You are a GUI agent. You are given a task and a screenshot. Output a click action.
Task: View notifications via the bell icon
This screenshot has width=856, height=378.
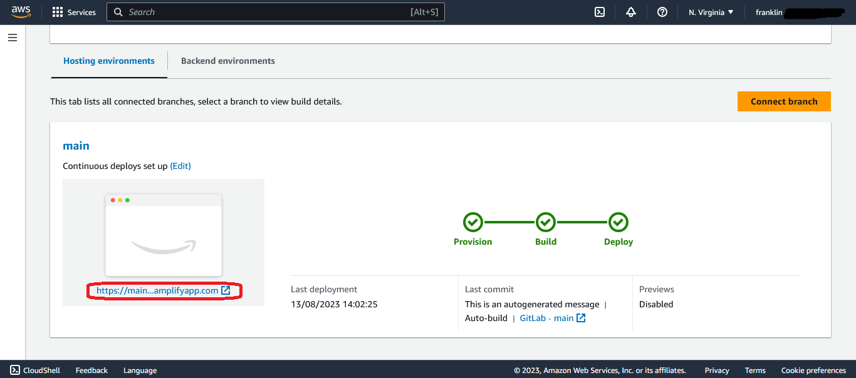pos(631,12)
